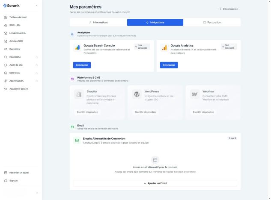271x200 pixels.
Task: Click the Audit de site shield icon
Action: pos(6,65)
